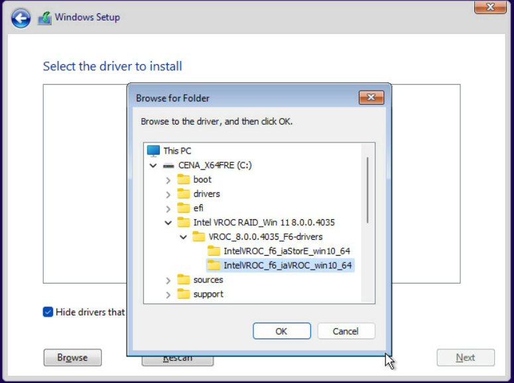This screenshot has width=514, height=383.
Task: Cancel the Browse for Folder dialog
Action: 346,331
